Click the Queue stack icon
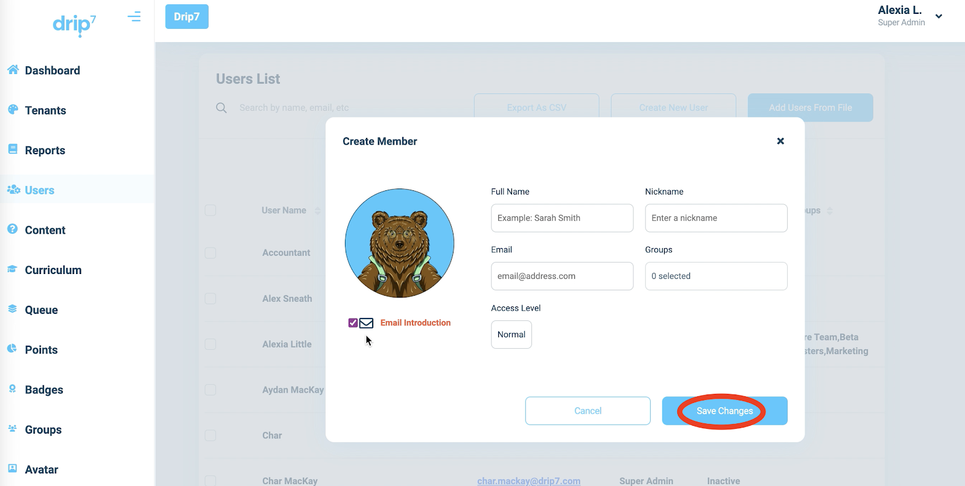Image resolution: width=965 pixels, height=486 pixels. [x=12, y=309]
